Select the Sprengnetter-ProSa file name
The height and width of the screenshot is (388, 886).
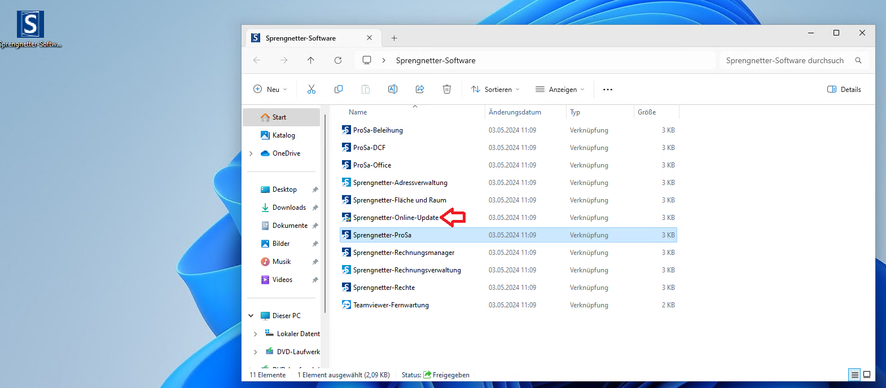click(x=382, y=235)
